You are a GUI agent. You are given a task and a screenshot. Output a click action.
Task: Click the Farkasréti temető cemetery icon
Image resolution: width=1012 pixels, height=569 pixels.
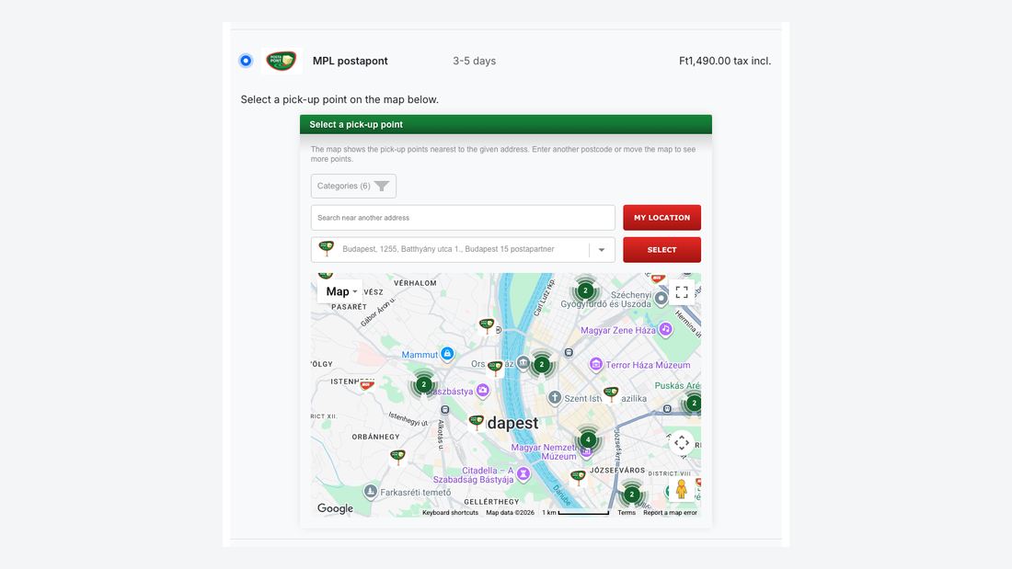[x=370, y=492]
